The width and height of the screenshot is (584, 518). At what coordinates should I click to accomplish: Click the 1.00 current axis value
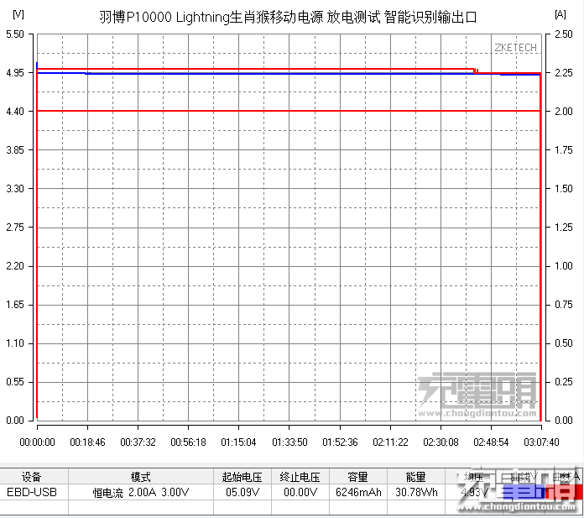(x=564, y=266)
